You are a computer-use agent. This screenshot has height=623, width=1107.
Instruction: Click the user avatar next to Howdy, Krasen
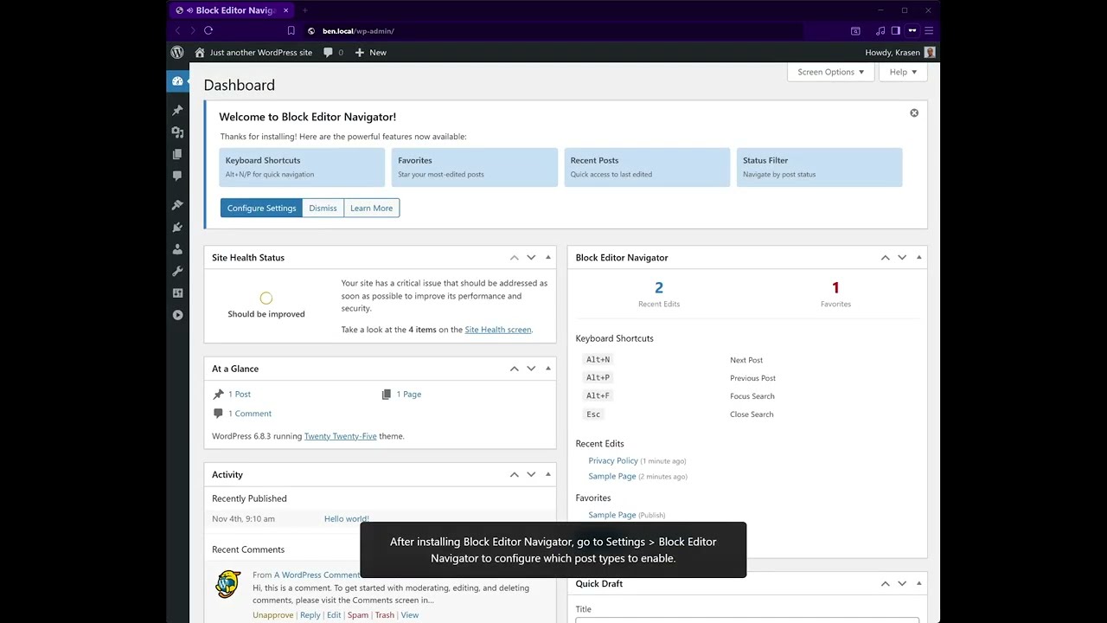(x=930, y=53)
